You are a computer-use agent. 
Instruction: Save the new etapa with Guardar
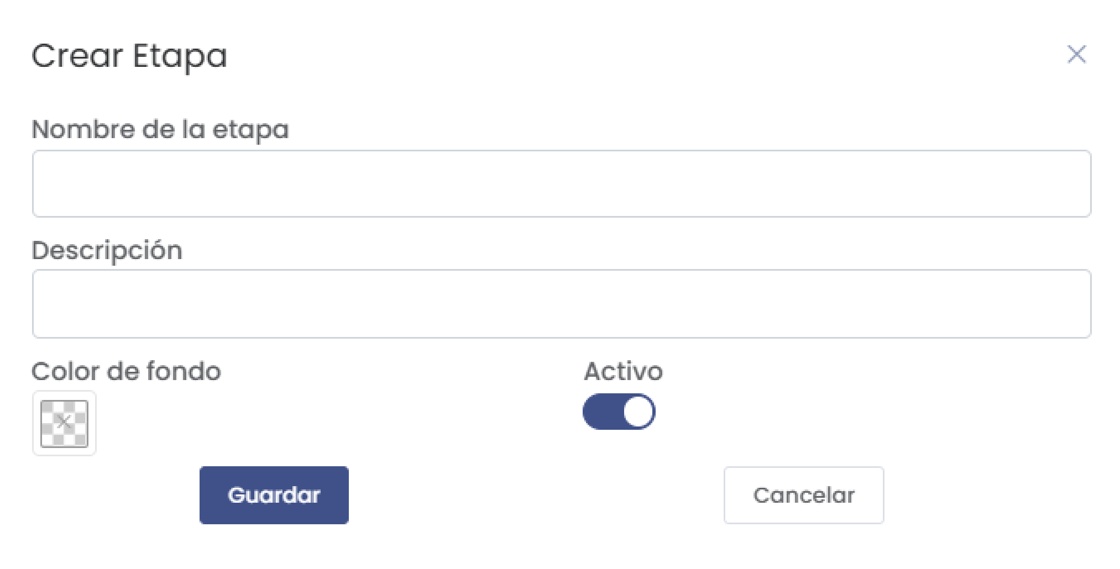click(274, 495)
